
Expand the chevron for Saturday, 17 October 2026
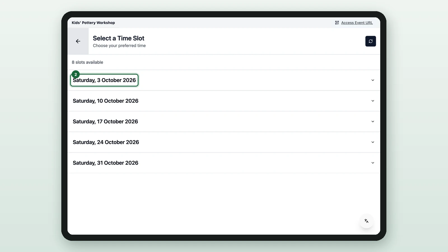coord(373,122)
